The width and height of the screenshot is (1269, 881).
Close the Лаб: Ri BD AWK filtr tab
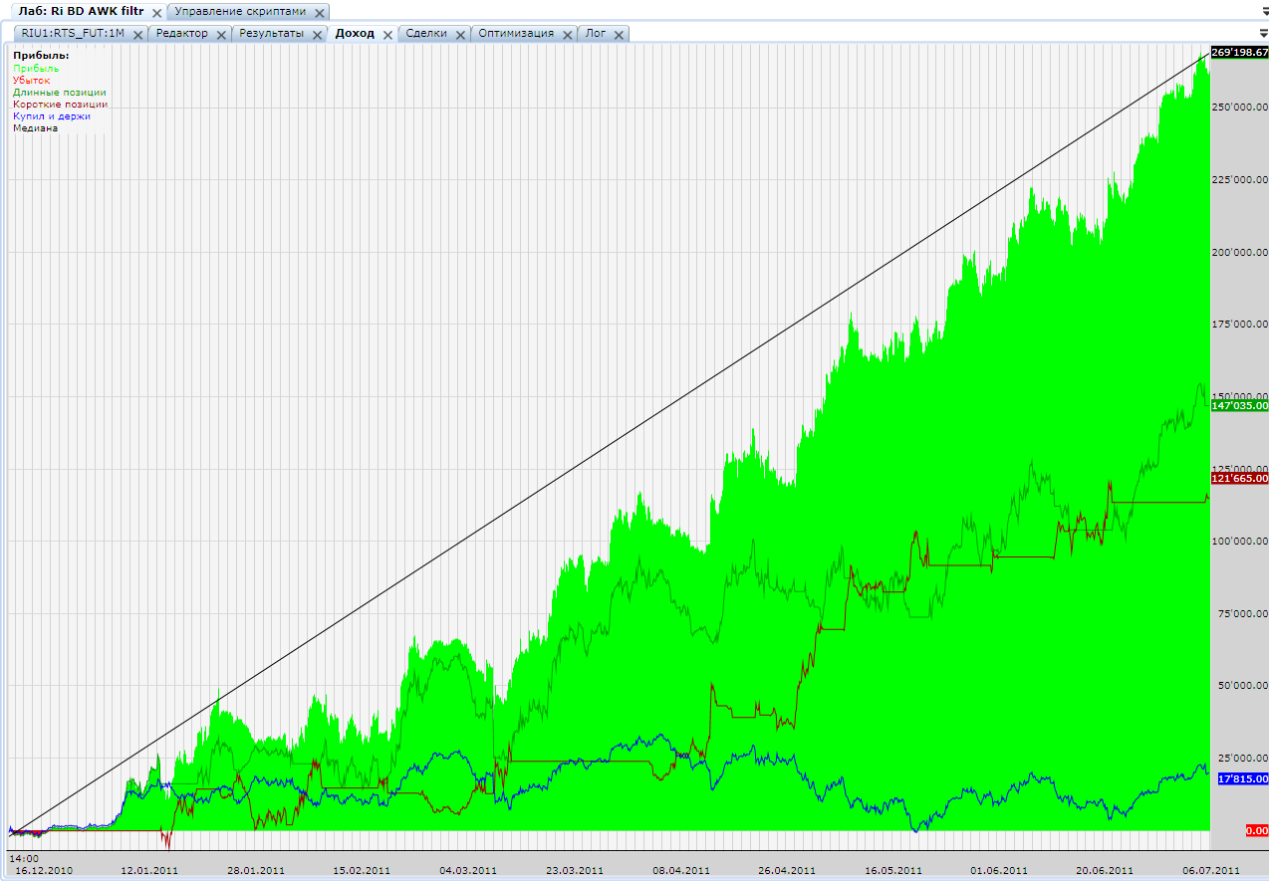(156, 13)
